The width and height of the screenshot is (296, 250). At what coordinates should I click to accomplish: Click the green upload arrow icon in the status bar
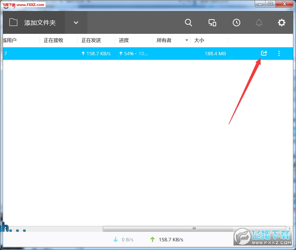click(x=153, y=239)
